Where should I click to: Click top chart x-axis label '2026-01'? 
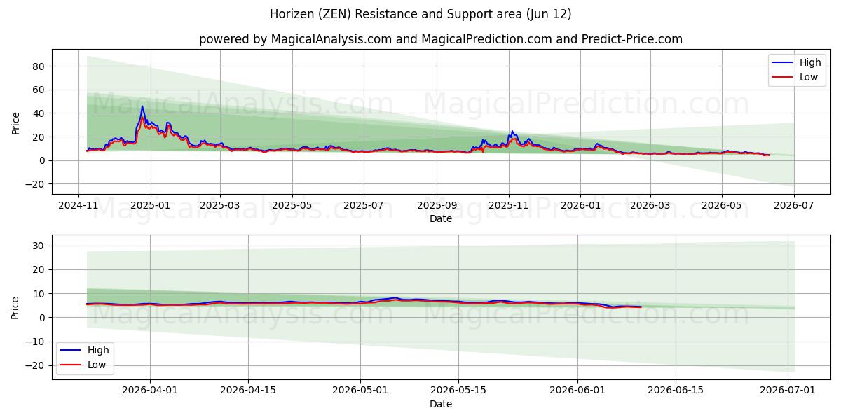tap(580, 206)
